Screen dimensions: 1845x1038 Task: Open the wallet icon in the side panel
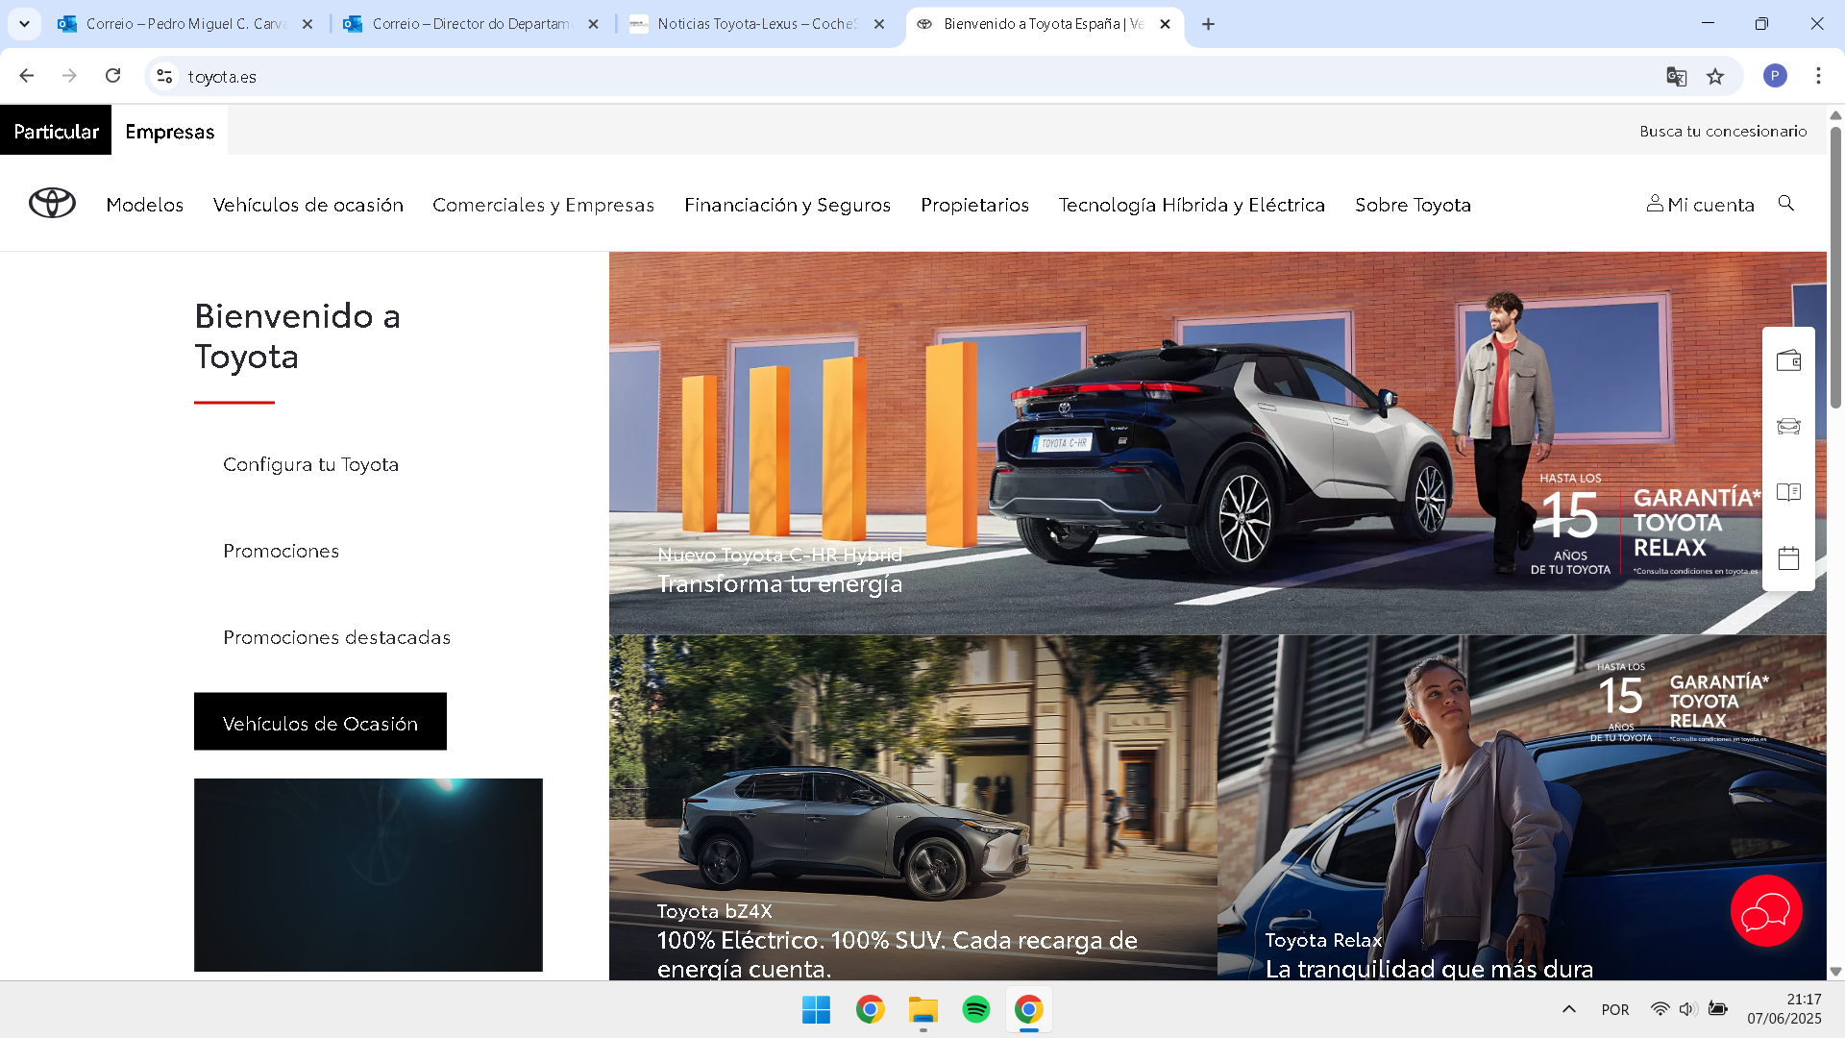click(1788, 360)
